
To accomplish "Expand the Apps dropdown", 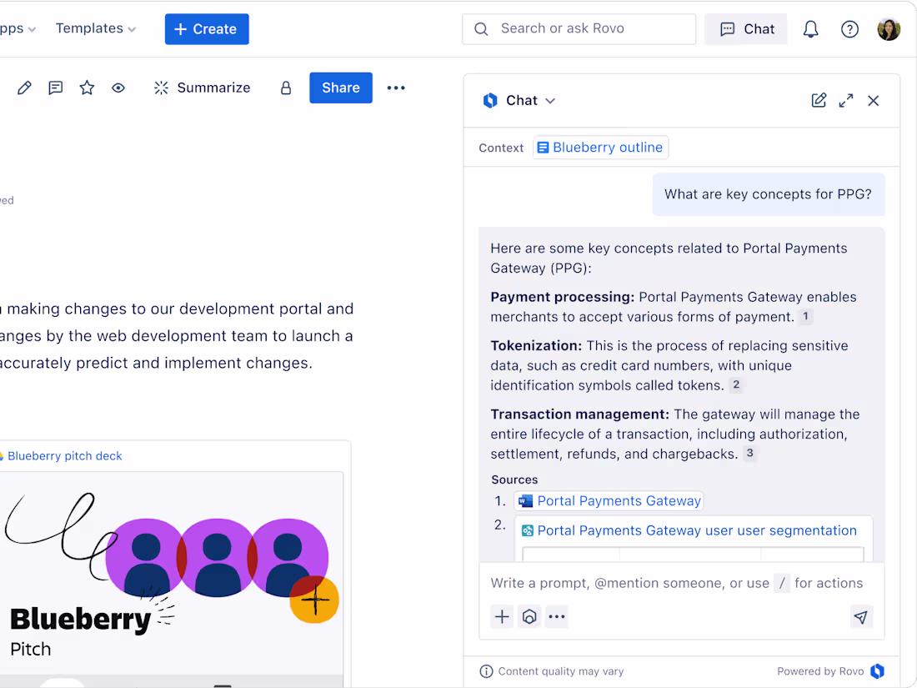I will (17, 28).
